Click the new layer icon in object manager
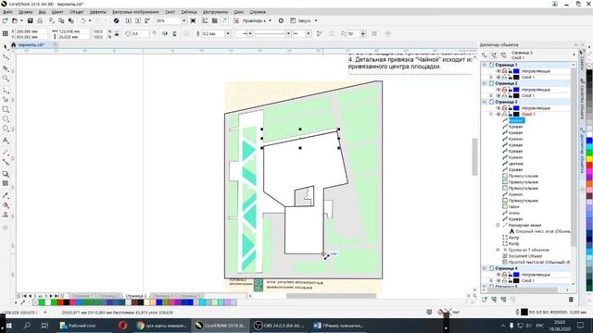The height and width of the screenshot is (333, 593). (x=485, y=300)
